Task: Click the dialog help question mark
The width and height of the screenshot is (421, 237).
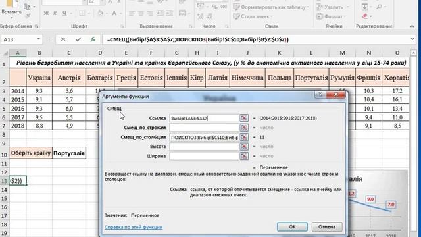Action: click(x=320, y=95)
